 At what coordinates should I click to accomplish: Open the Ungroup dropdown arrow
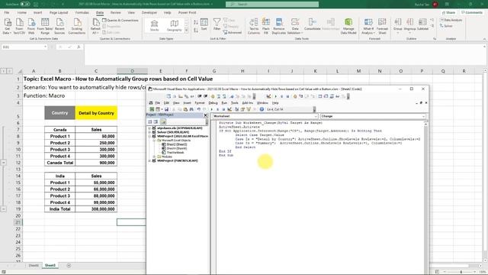tap(410, 33)
